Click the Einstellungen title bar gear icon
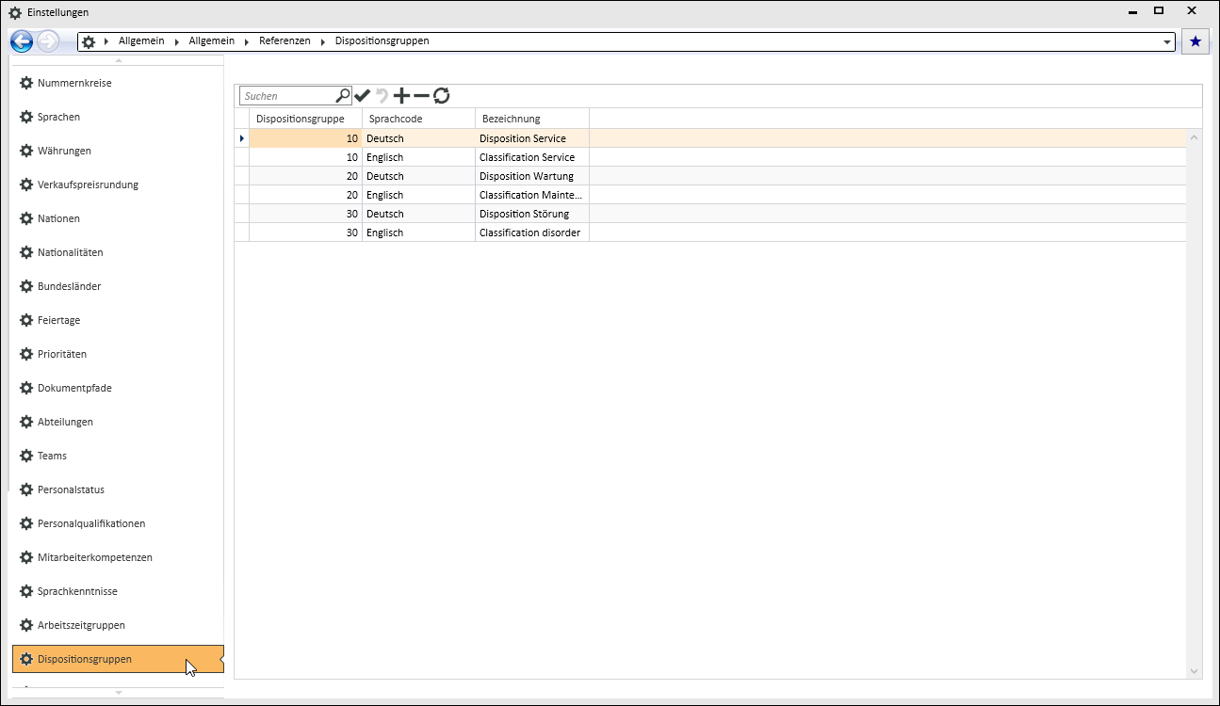The image size is (1220, 706). tap(15, 11)
